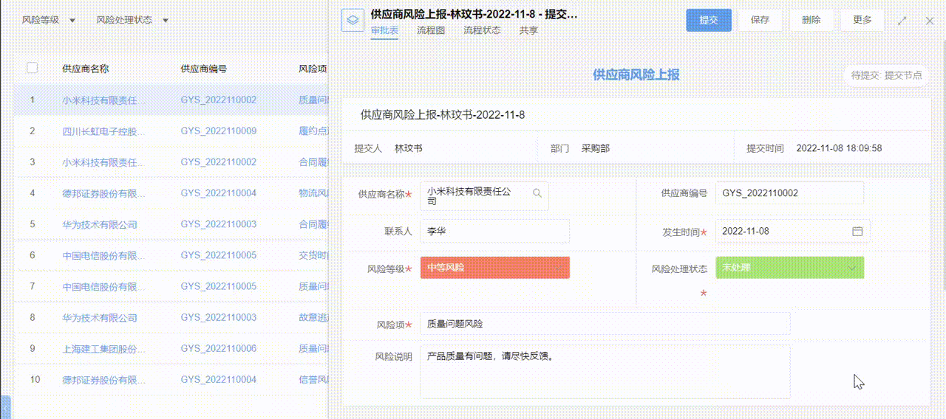Screen dimensions: 946x419
Task: Click the 提交 button
Action: tap(709, 20)
